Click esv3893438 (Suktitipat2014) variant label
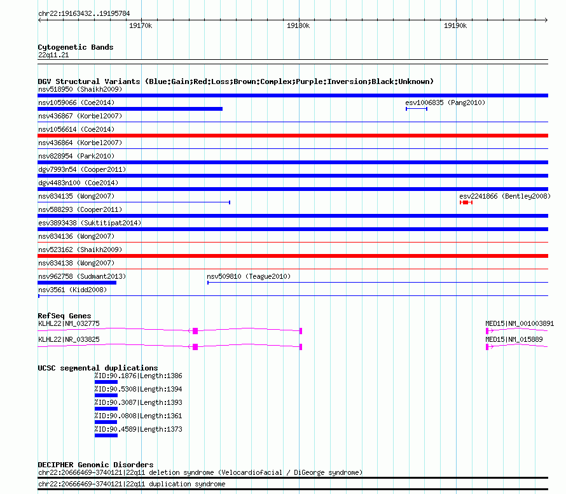The image size is (566, 494). coord(90,223)
